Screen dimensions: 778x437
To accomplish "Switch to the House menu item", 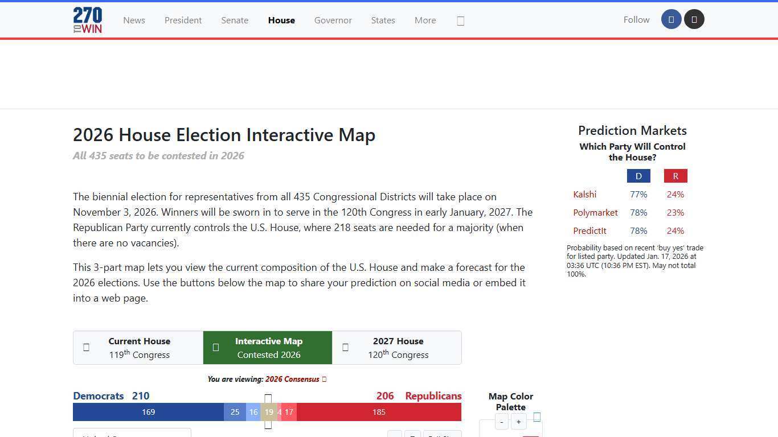I will click(281, 20).
